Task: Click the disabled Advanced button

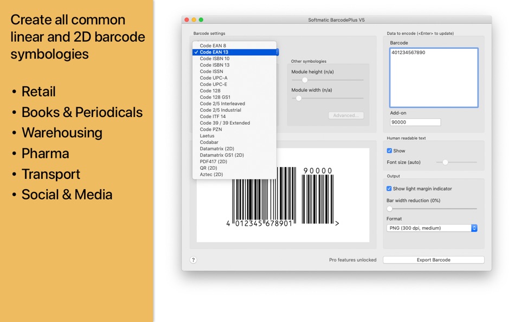Action: click(x=346, y=115)
